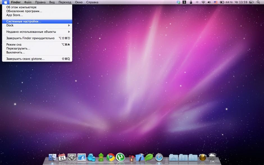Open the Окно menu
264x165 pixels.
click(x=79, y=2)
